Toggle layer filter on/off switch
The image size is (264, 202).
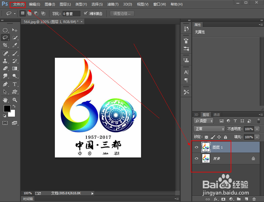tap(259, 121)
